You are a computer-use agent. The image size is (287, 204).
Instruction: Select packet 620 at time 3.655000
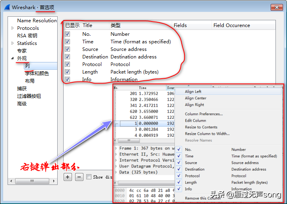click(144, 111)
